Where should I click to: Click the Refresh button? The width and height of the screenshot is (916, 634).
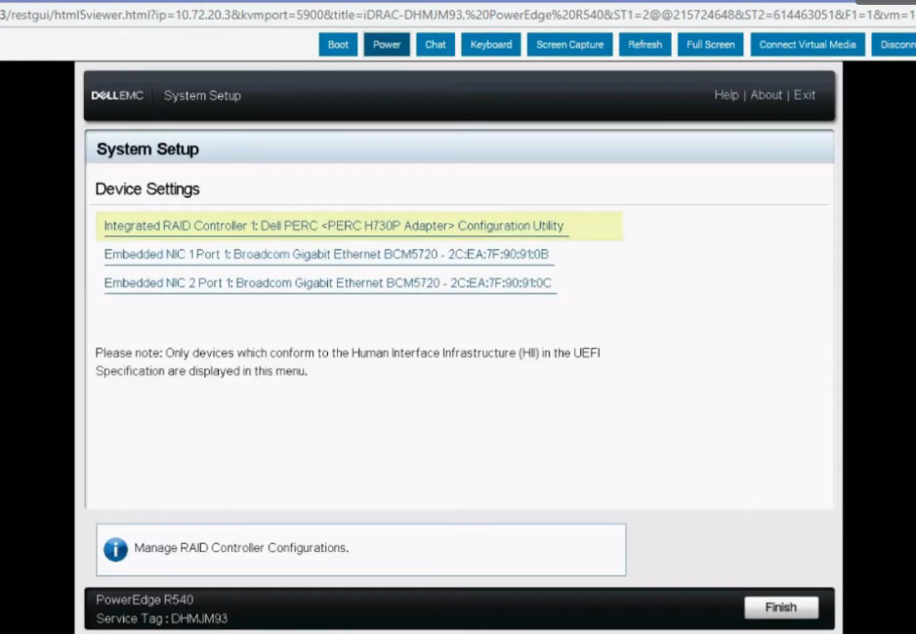(645, 44)
